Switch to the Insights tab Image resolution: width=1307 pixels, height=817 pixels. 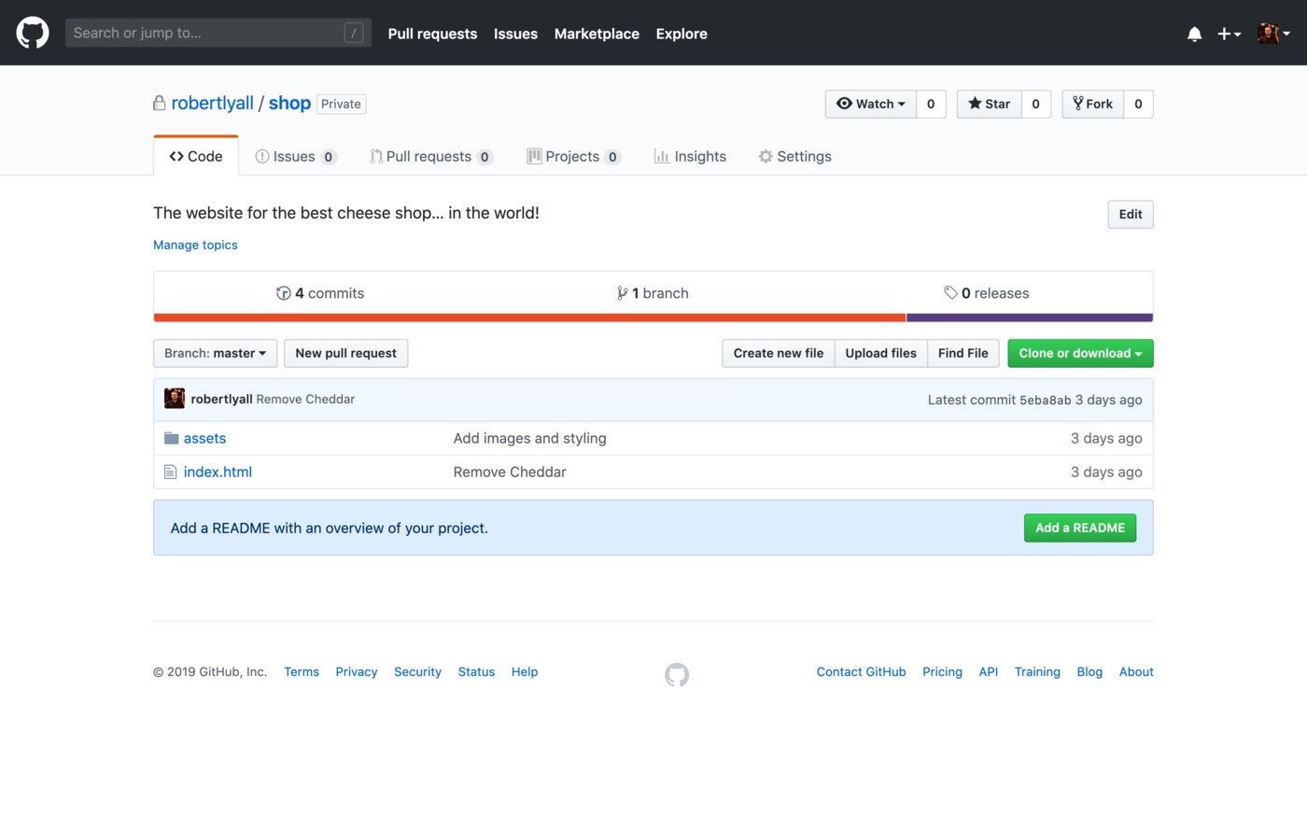[690, 156]
